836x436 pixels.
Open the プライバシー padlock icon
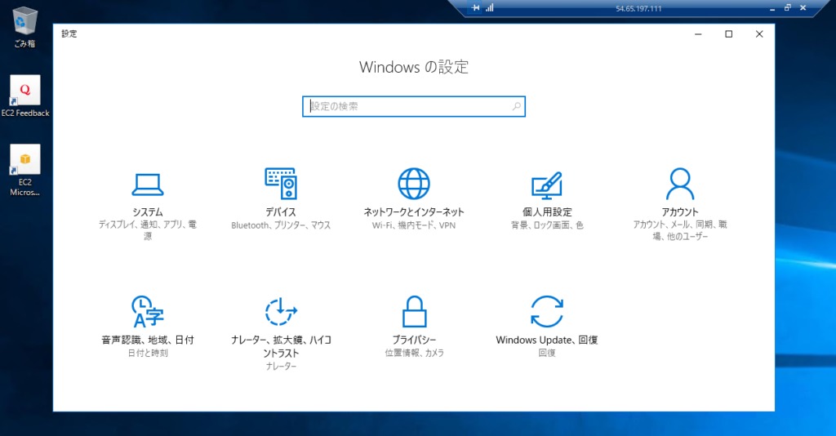pyautogui.click(x=414, y=311)
